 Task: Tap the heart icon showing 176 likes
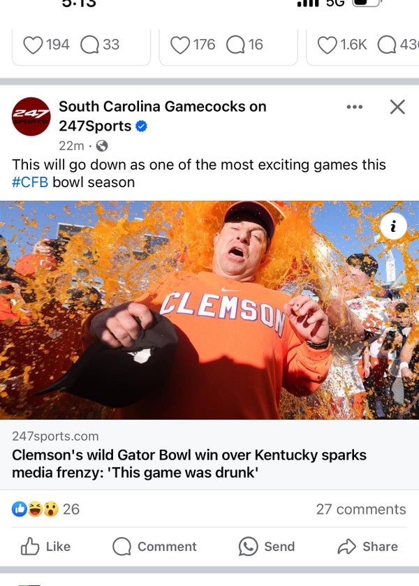point(180,45)
